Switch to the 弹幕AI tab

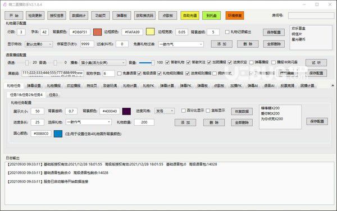(x=253, y=86)
